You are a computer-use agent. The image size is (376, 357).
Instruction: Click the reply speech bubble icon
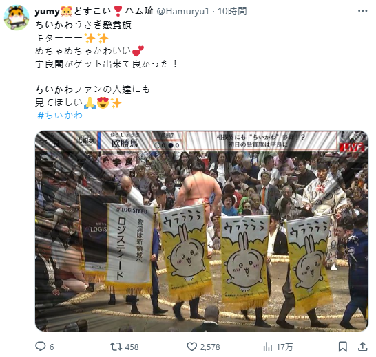coord(40,347)
